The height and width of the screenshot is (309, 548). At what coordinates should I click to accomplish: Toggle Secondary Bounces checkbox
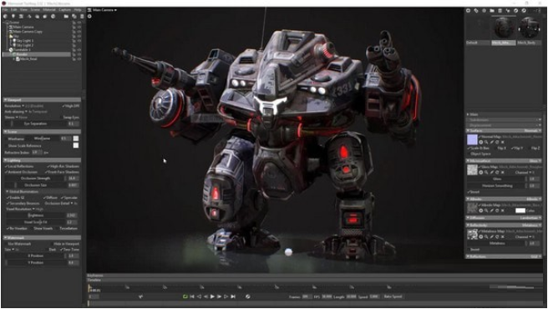coord(8,203)
